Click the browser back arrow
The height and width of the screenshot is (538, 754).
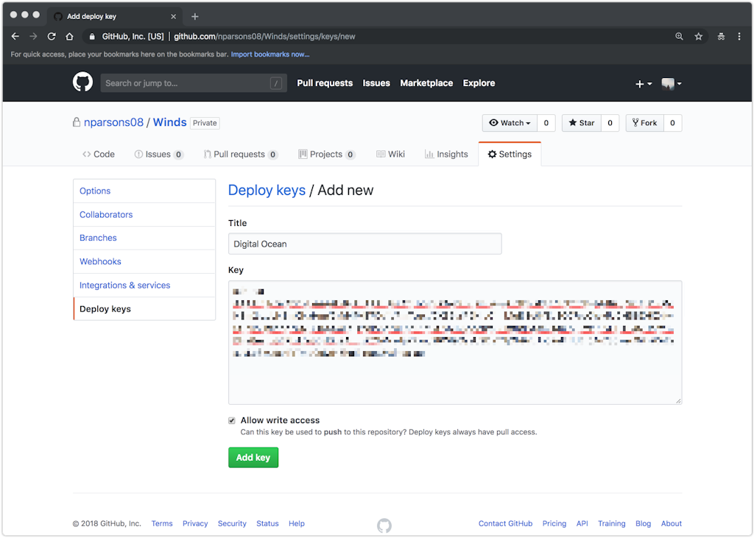tap(15, 36)
